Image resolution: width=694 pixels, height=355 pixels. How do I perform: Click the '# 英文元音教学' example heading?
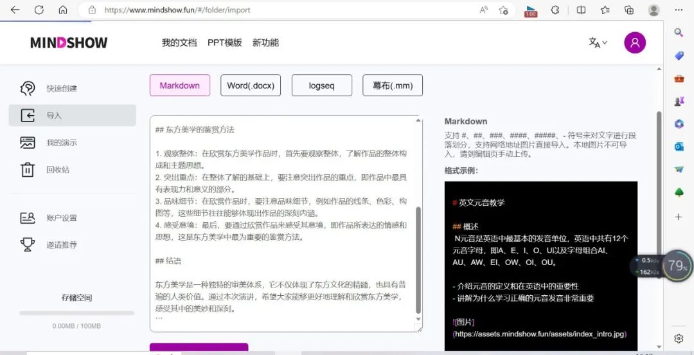479,203
